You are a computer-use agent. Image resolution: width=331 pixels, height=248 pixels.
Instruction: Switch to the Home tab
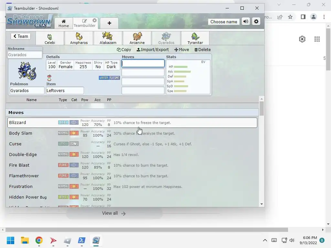tap(64, 23)
